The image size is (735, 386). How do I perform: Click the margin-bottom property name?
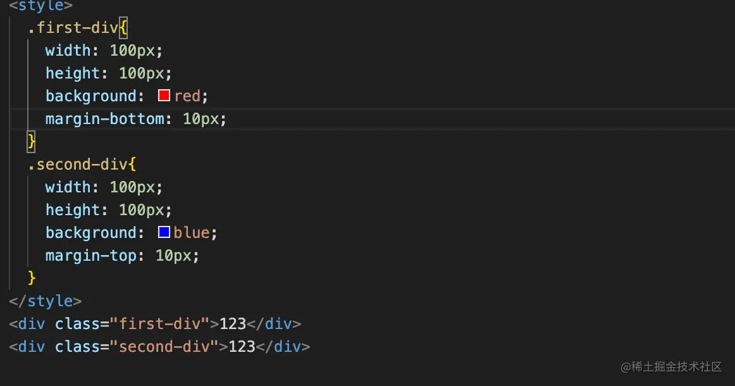coord(105,119)
